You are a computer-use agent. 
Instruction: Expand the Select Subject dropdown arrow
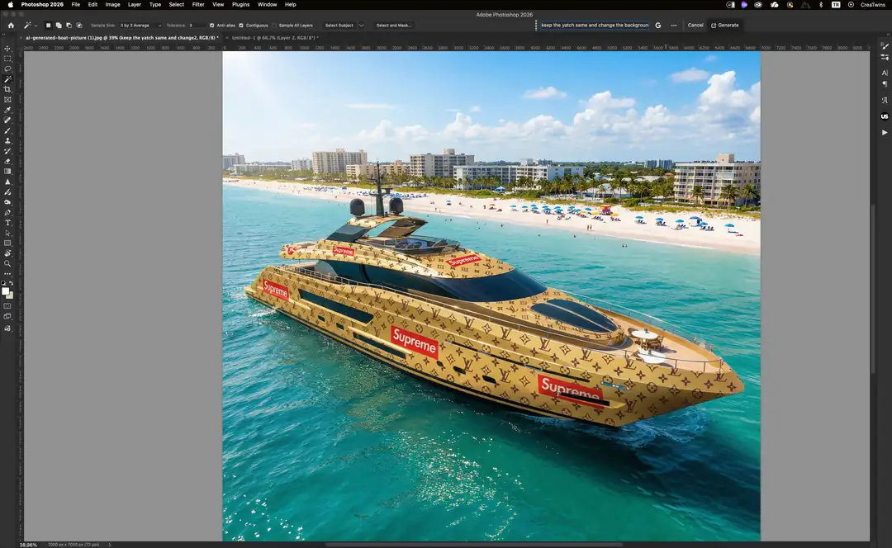361,25
